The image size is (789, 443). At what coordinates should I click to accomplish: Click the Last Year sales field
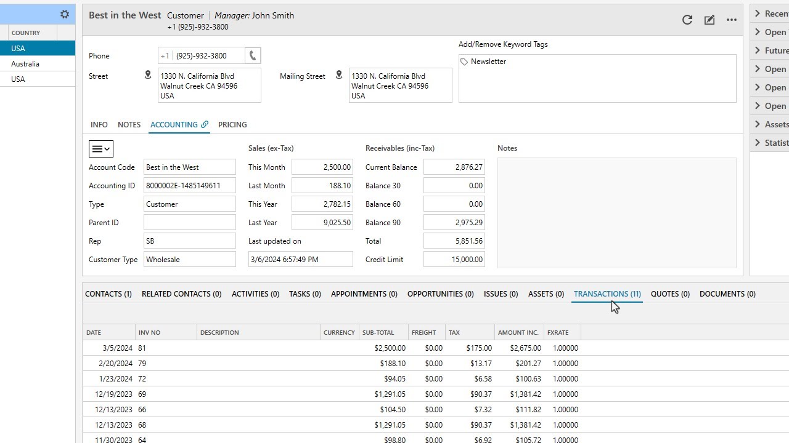click(322, 223)
